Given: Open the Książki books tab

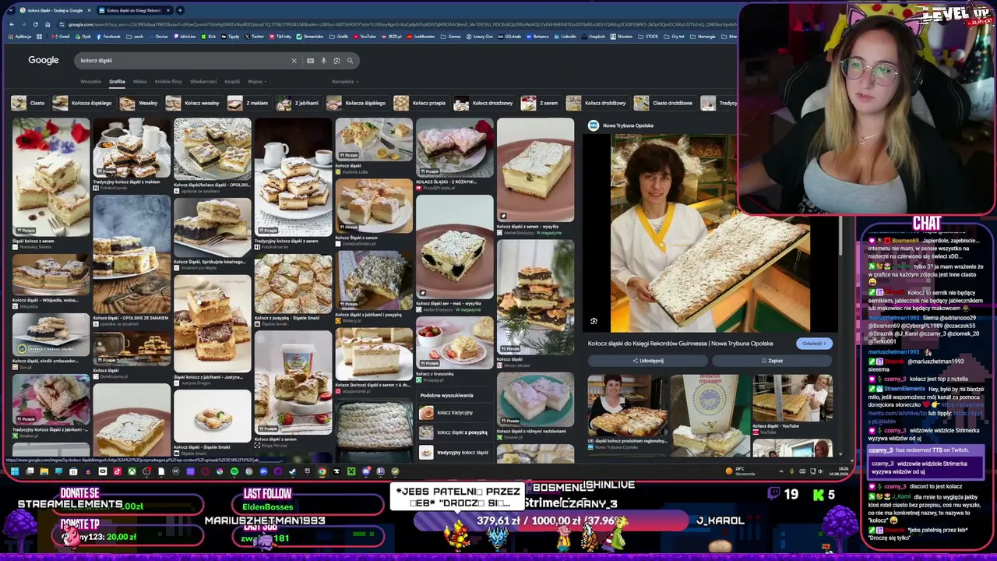Looking at the screenshot, I should click(232, 82).
